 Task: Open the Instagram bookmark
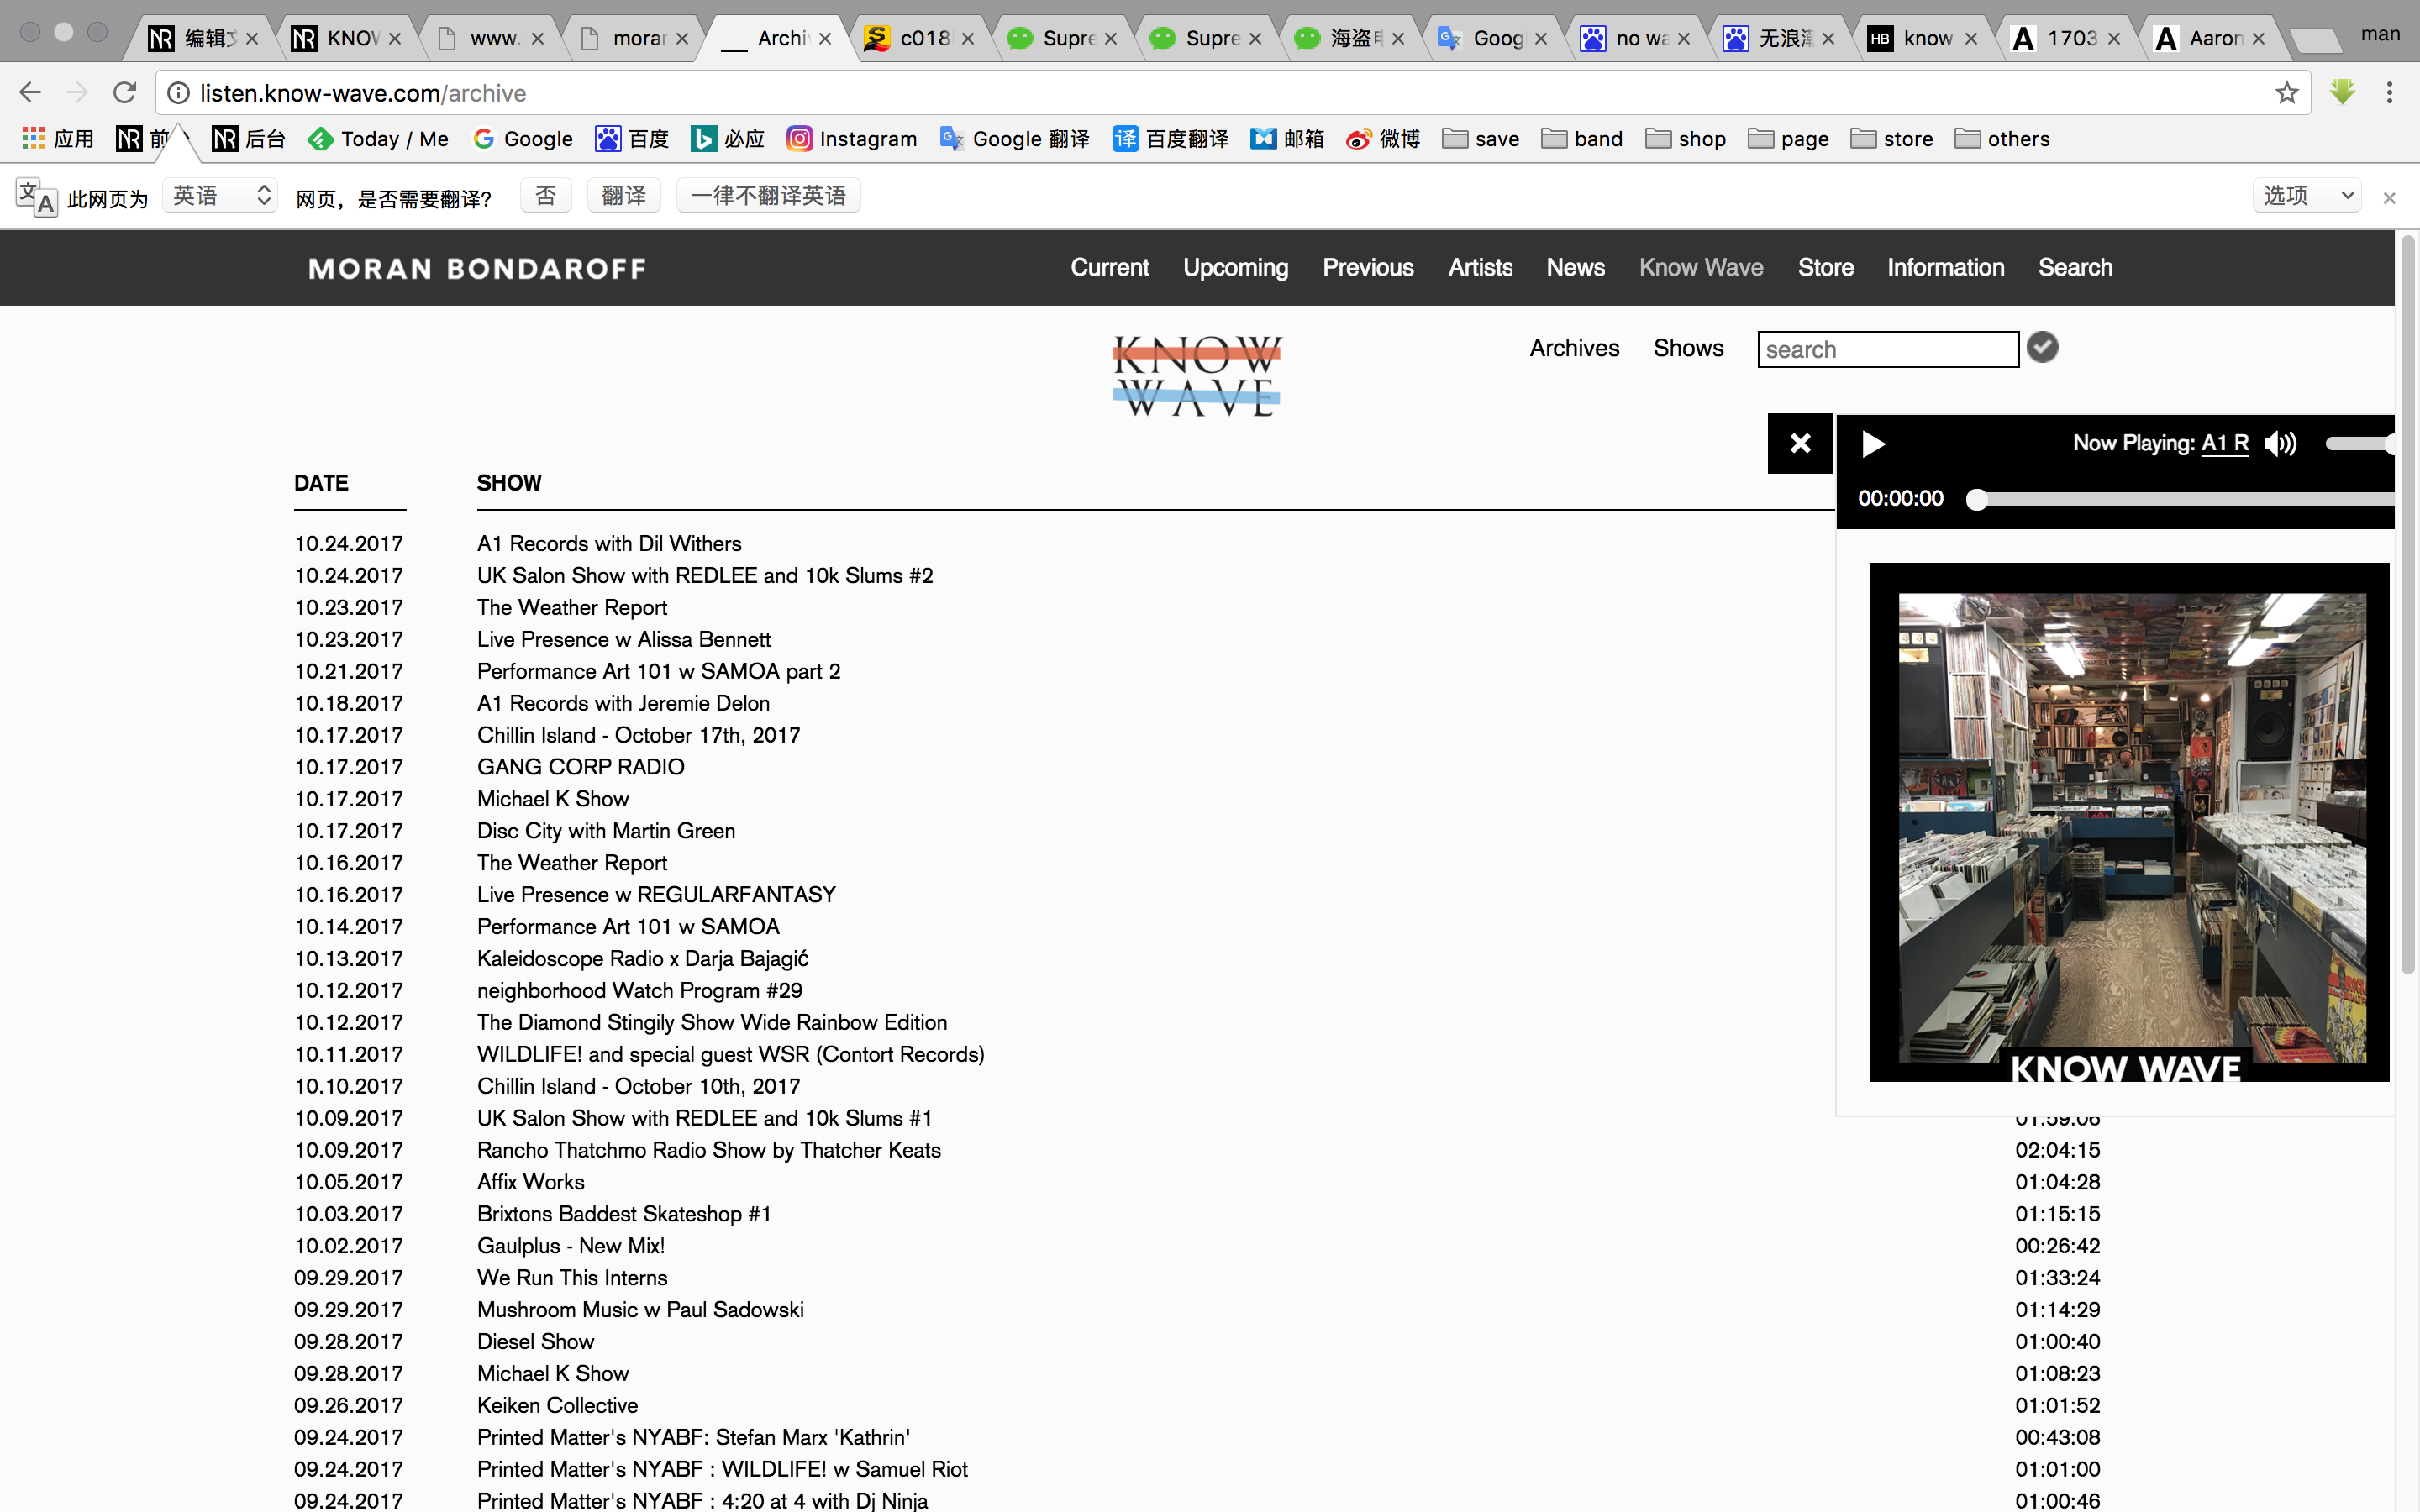(851, 139)
